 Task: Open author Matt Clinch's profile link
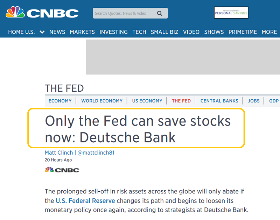click(x=59, y=153)
